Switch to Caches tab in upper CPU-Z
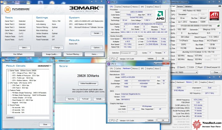The image size is (222, 130). [118, 7]
